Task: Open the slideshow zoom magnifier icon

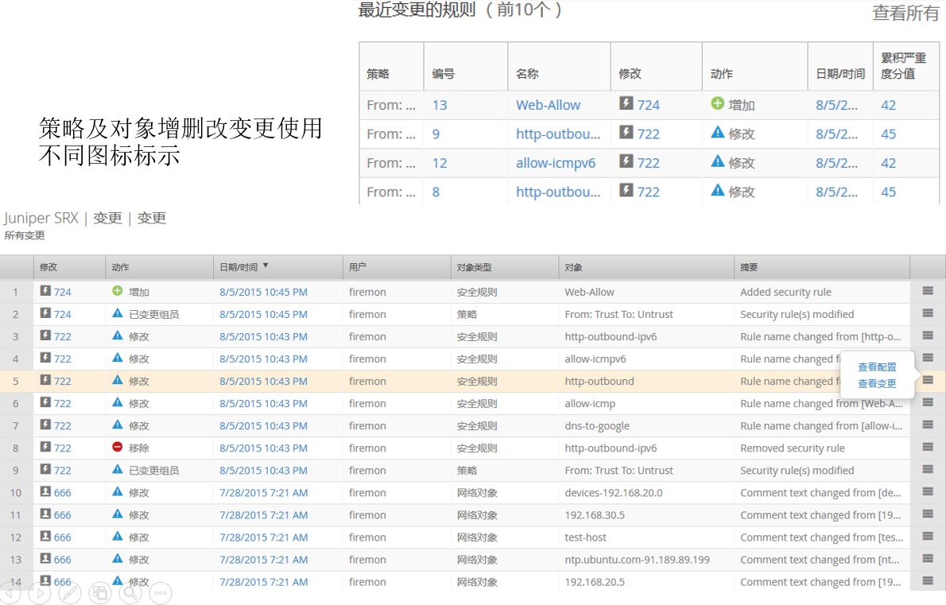Action: pos(130,592)
